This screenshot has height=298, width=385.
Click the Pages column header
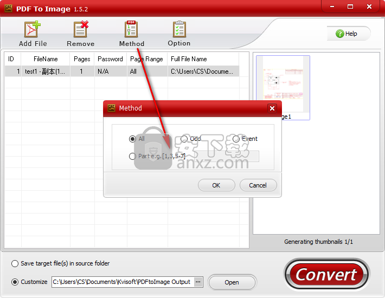click(x=82, y=59)
